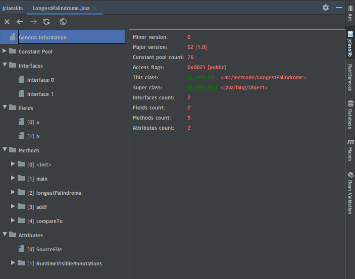The height and width of the screenshot is (279, 355).
Task: Collapse the Interfaces tree node
Action: 5,65
